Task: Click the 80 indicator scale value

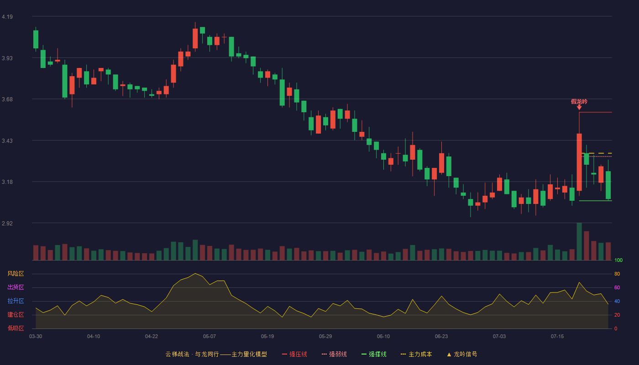Action: 617,274
